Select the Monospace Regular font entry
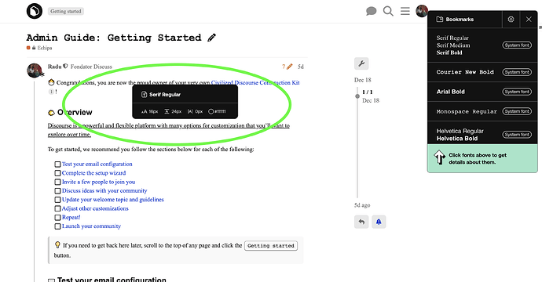The height and width of the screenshot is (282, 542). pos(467,111)
